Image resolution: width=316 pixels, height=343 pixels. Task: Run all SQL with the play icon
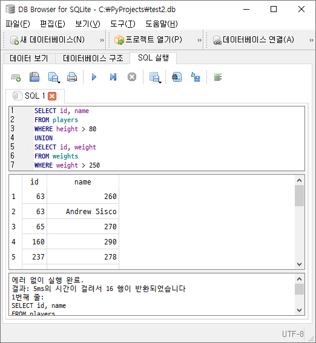(94, 77)
